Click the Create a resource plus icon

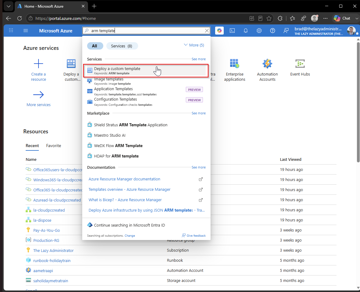tap(38, 64)
